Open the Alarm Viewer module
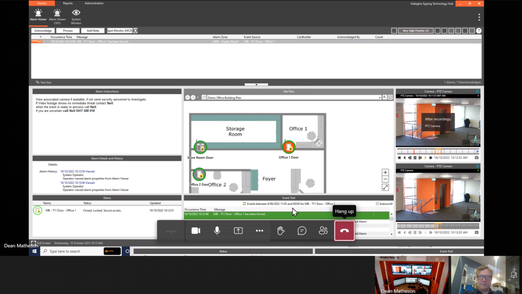The image size is (522, 294). click(38, 16)
